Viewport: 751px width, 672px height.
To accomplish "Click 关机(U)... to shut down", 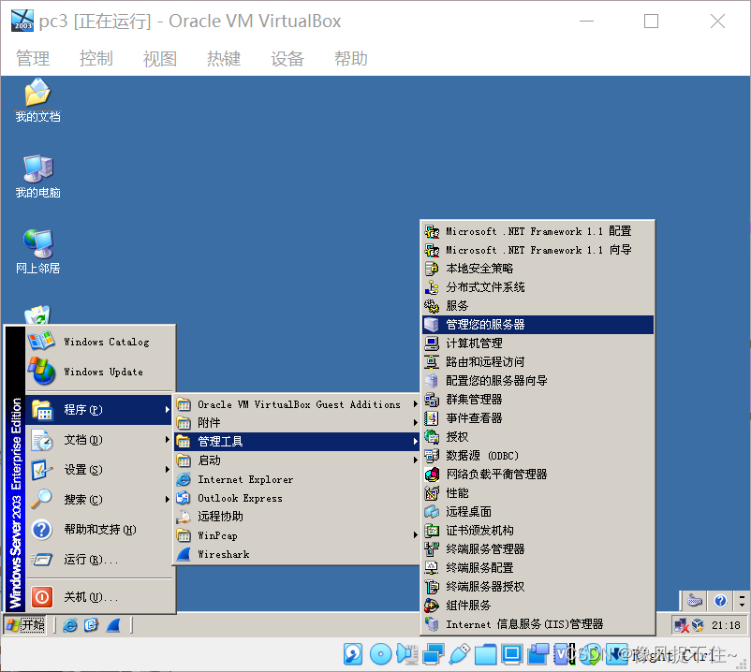I will click(100, 597).
